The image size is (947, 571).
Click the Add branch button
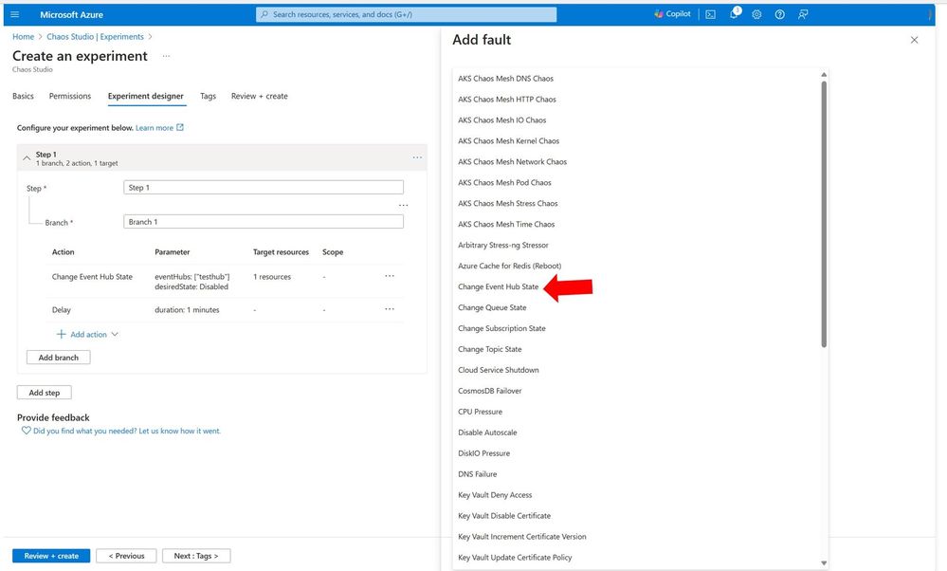click(x=59, y=358)
